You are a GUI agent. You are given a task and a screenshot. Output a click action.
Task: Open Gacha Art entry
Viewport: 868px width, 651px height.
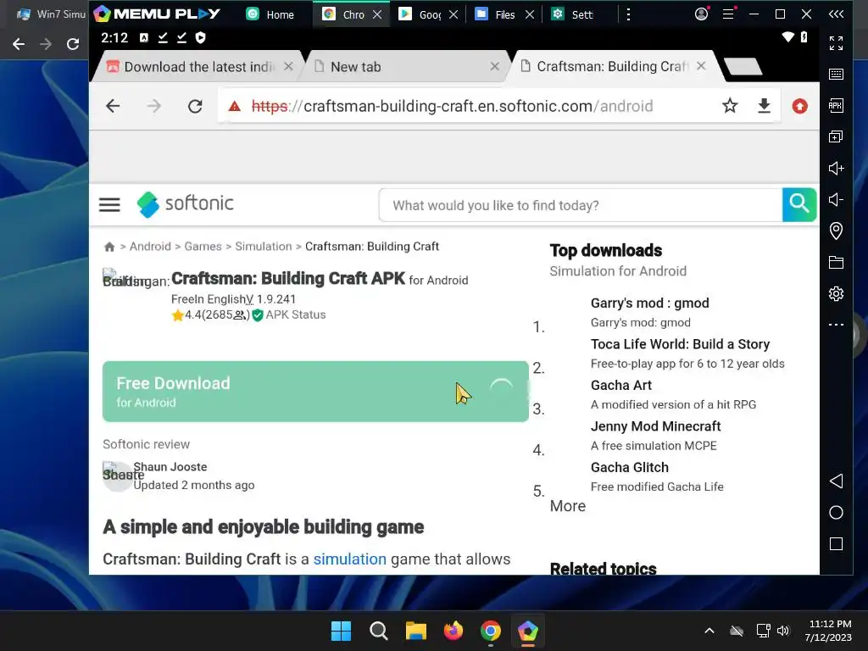point(620,386)
